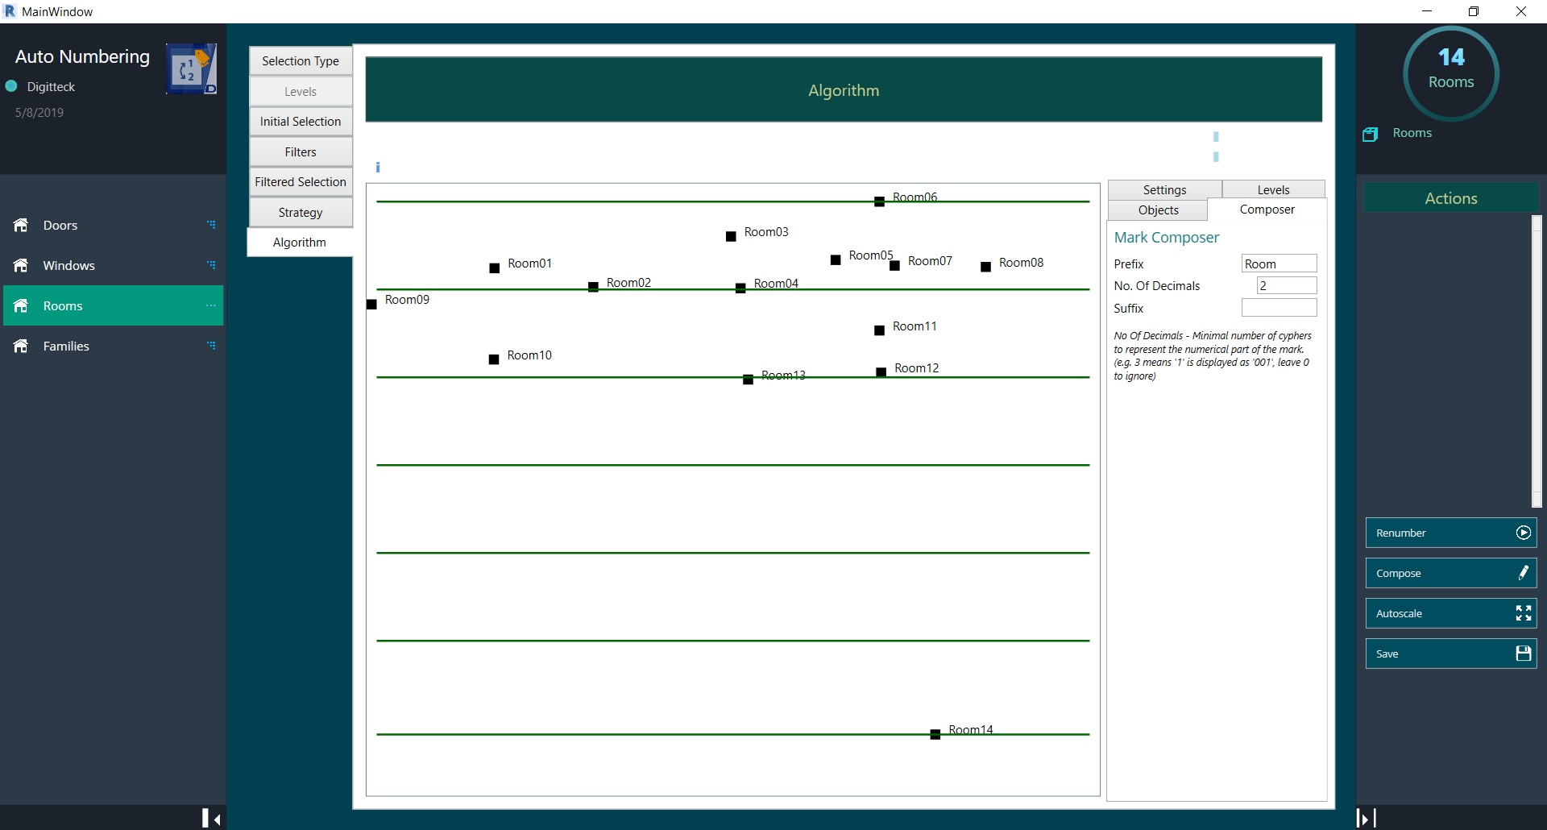Select the Algorithm step
The width and height of the screenshot is (1547, 830).
pos(300,243)
